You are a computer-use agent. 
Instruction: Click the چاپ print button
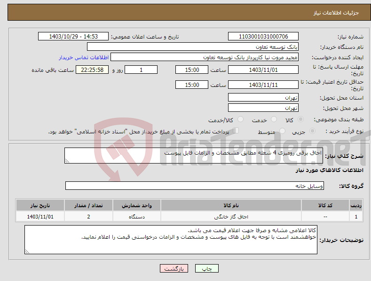[206, 268]
